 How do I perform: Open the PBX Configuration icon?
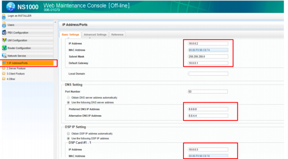[4, 33]
